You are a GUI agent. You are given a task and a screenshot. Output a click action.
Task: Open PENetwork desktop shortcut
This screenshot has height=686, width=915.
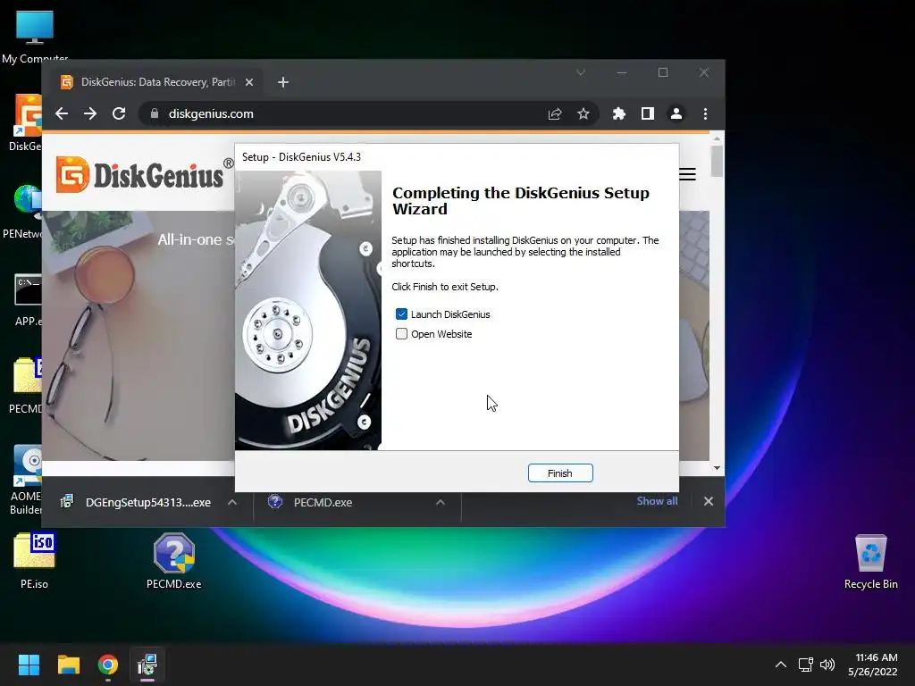(x=23, y=211)
